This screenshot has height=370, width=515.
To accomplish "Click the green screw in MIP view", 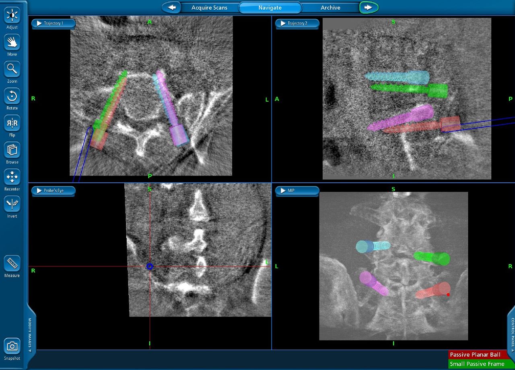I will click(432, 258).
